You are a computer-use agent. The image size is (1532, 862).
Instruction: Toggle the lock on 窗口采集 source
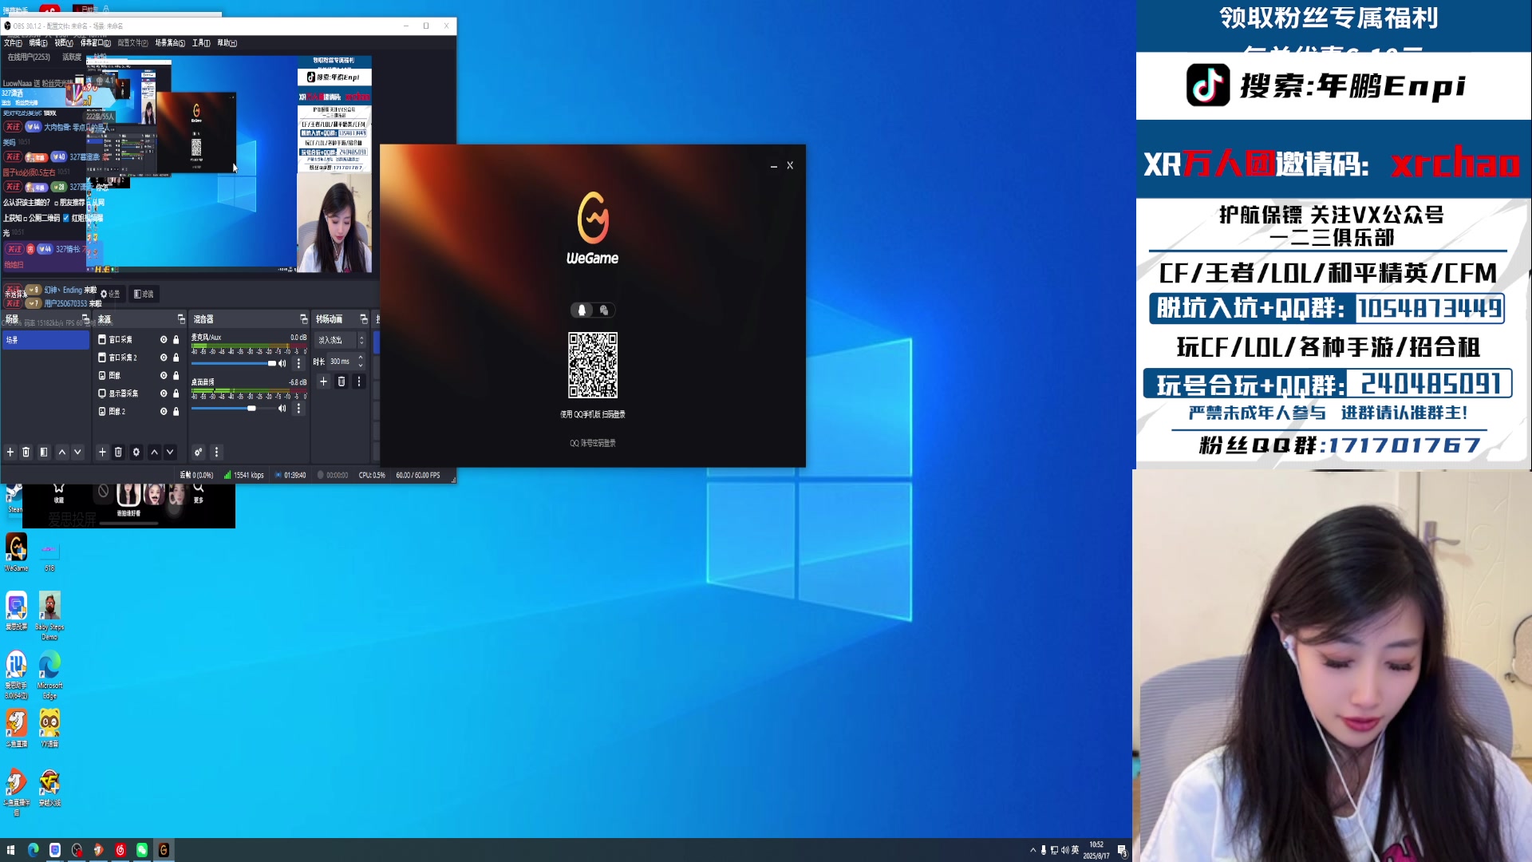pos(176,339)
